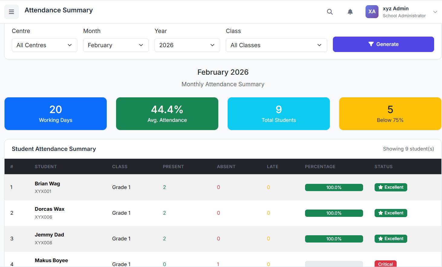
Task: Click the Avg. Attendance green card
Action: pyautogui.click(x=167, y=114)
